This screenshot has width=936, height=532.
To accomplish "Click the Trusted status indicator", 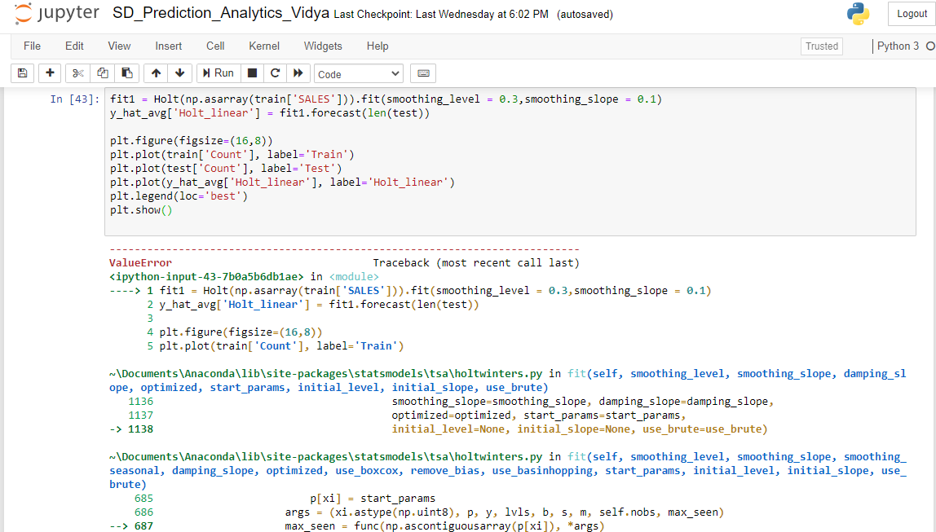I will coord(821,46).
